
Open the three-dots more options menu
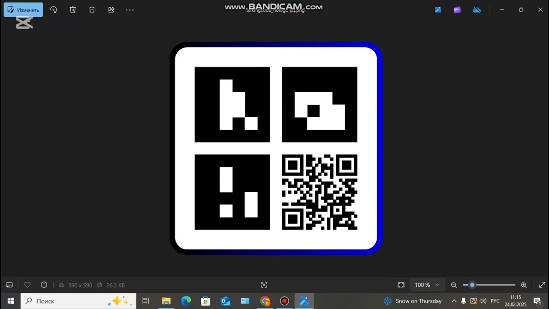[130, 9]
